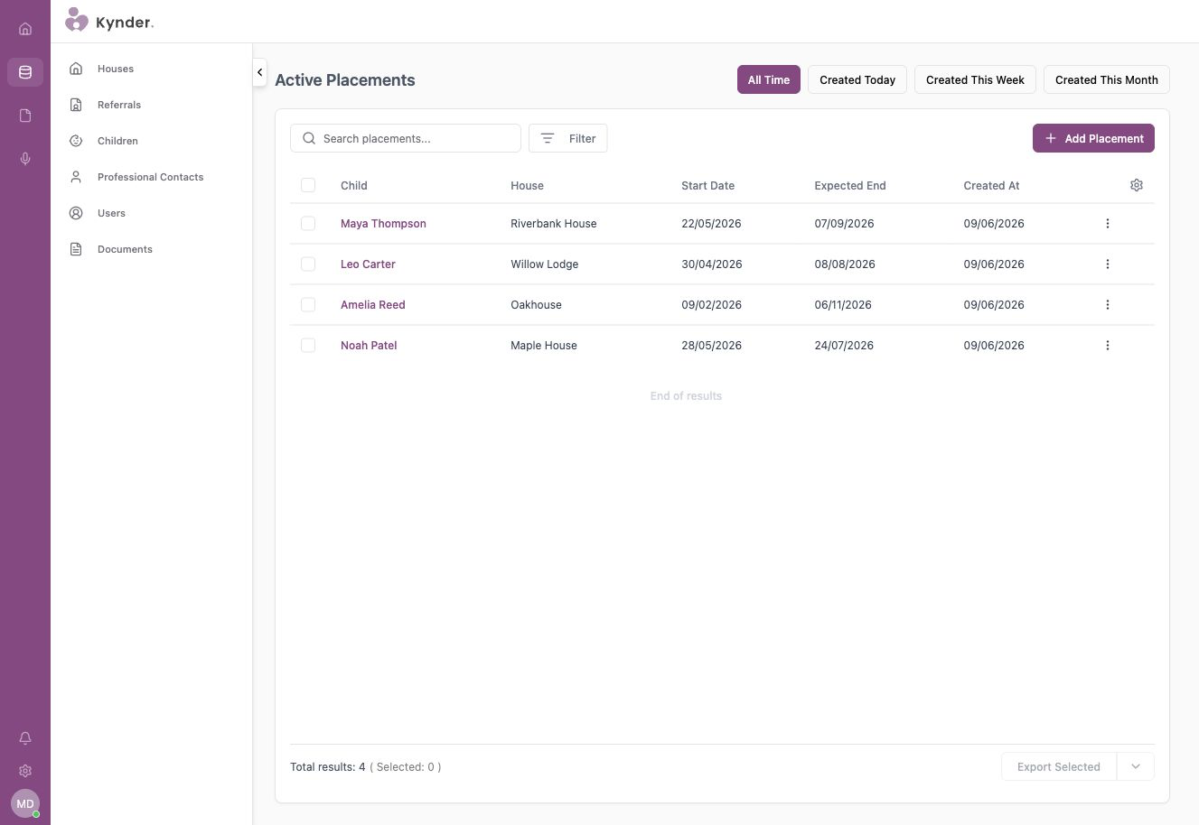
Task: Click the Export Selected button
Action: pos(1059,766)
